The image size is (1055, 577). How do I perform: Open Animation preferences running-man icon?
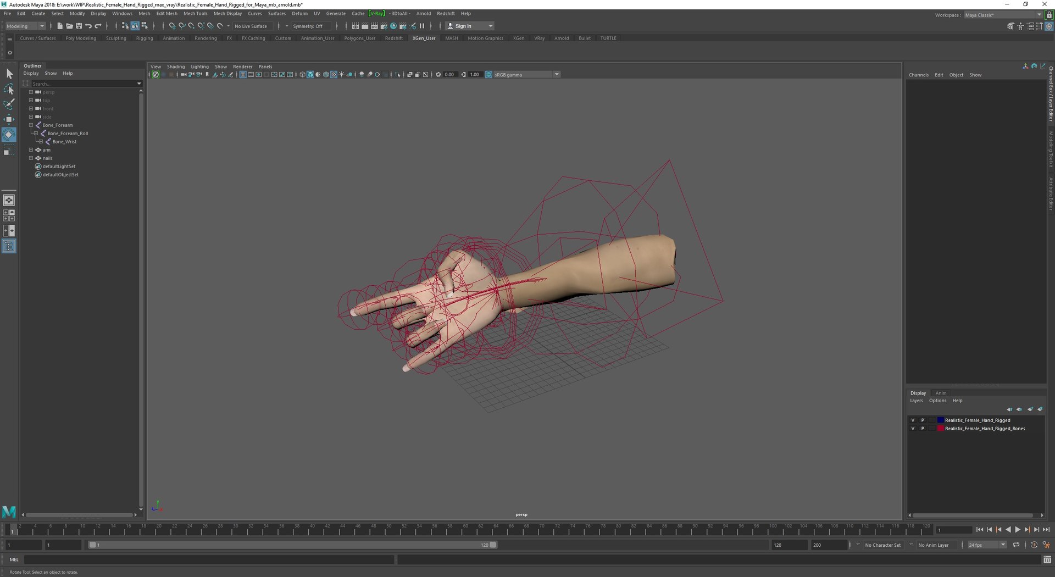click(x=1046, y=545)
